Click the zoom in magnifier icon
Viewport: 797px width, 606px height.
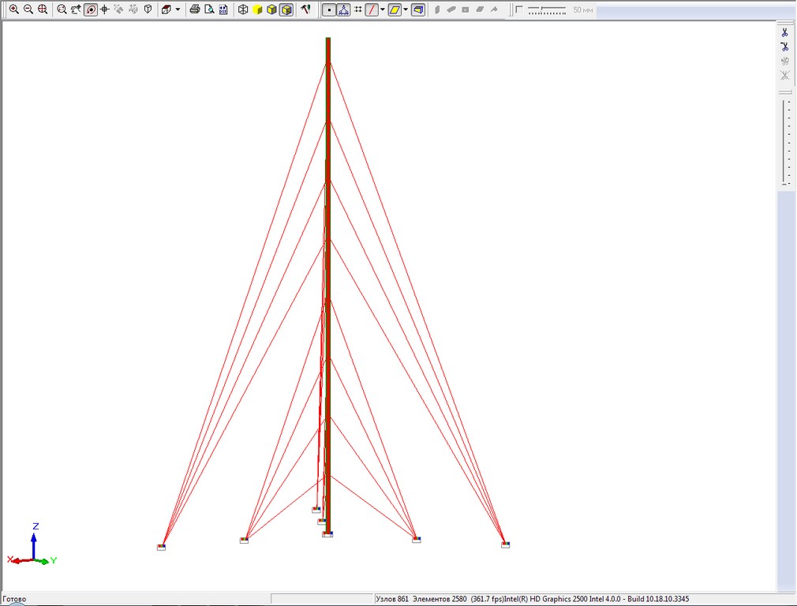coord(13,9)
